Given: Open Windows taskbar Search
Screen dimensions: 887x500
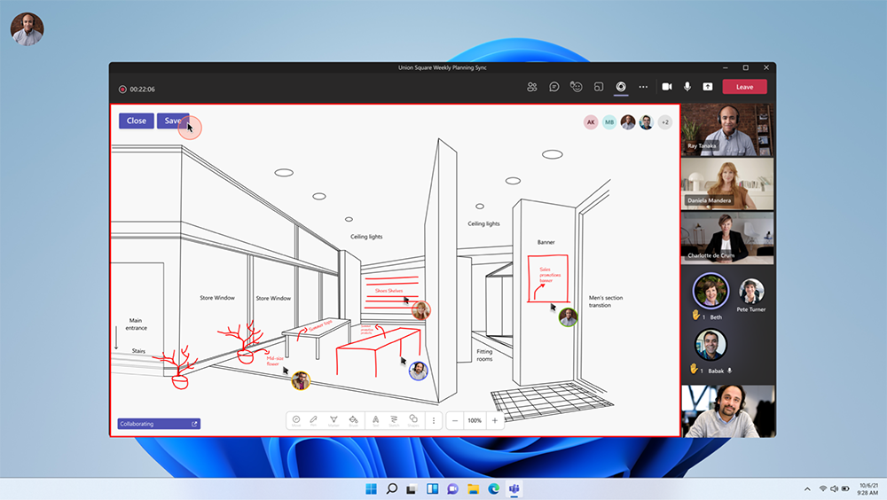Looking at the screenshot, I should point(391,488).
